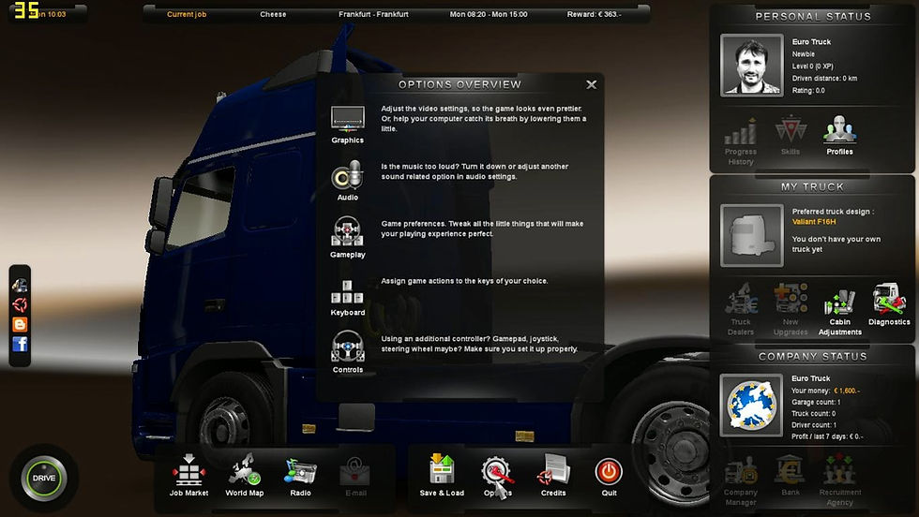Click 'Reward: € 363.-' text

click(594, 15)
